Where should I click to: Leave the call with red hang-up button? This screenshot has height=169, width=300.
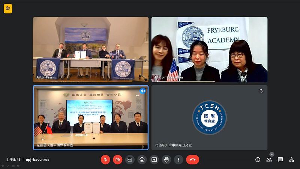pyautogui.click(x=192, y=160)
